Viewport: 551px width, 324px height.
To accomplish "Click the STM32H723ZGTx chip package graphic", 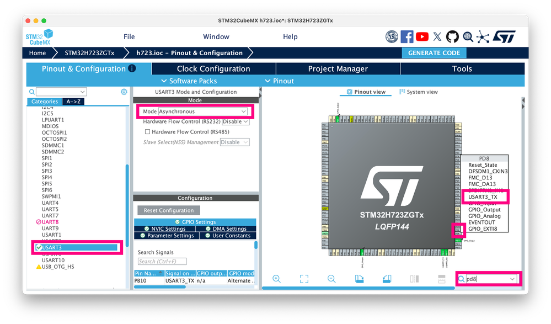I will (x=392, y=186).
